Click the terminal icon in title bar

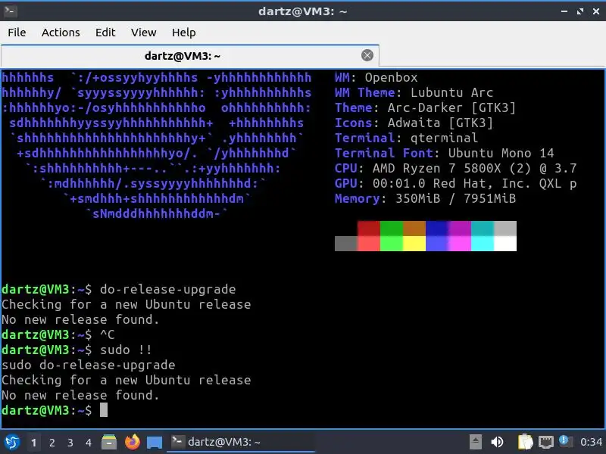pyautogui.click(x=10, y=11)
